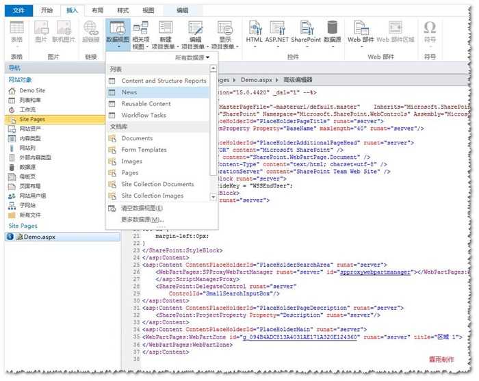Open the Web 部件 dropdown arrow
This screenshot has width=479, height=381.
361,47
